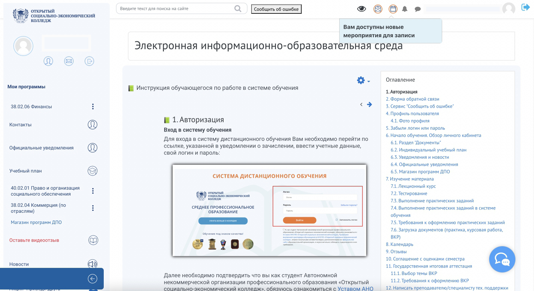Viewport: 534px width, 291px height.
Task: Click the blue logout arrow icon
Action: [526, 7]
